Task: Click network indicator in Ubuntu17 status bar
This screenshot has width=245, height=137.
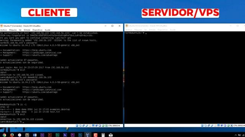Action: click(x=83, y=126)
